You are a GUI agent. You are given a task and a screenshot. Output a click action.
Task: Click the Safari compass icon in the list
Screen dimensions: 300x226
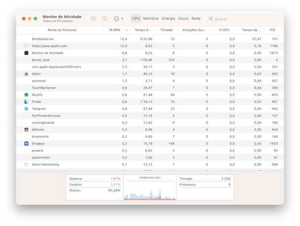point(27,74)
